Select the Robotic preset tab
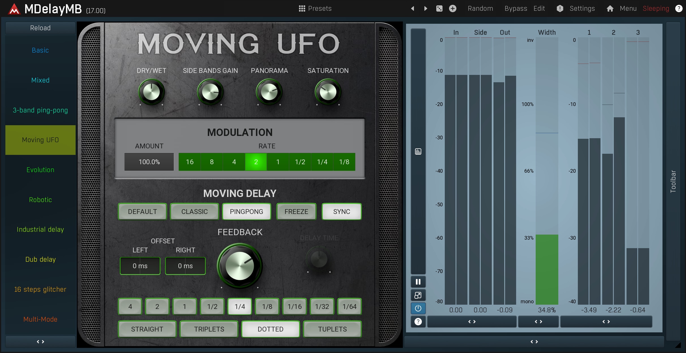 click(x=40, y=200)
